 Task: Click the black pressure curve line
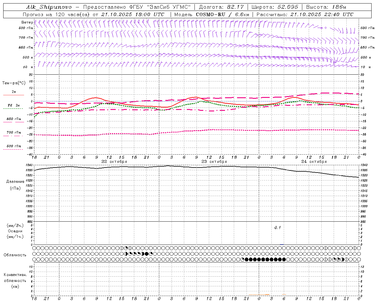click(196, 167)
